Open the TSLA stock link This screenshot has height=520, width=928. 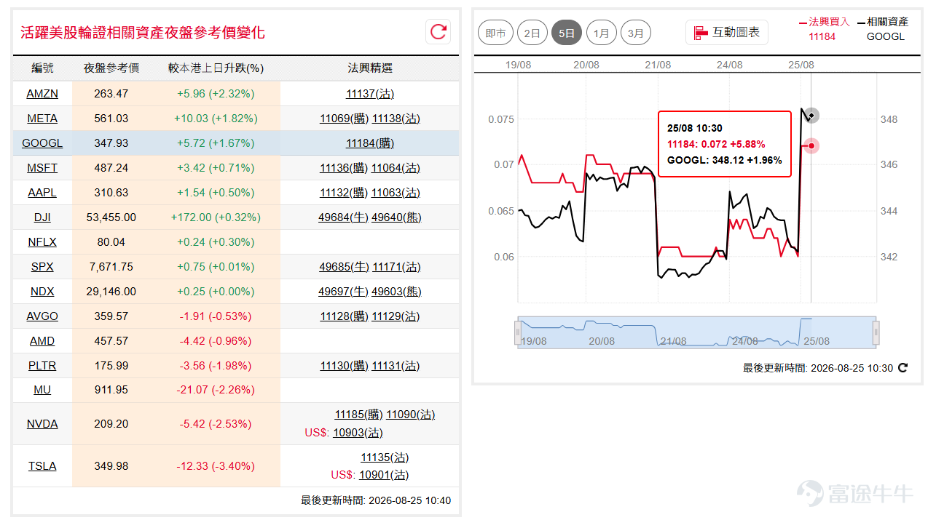tap(42, 466)
